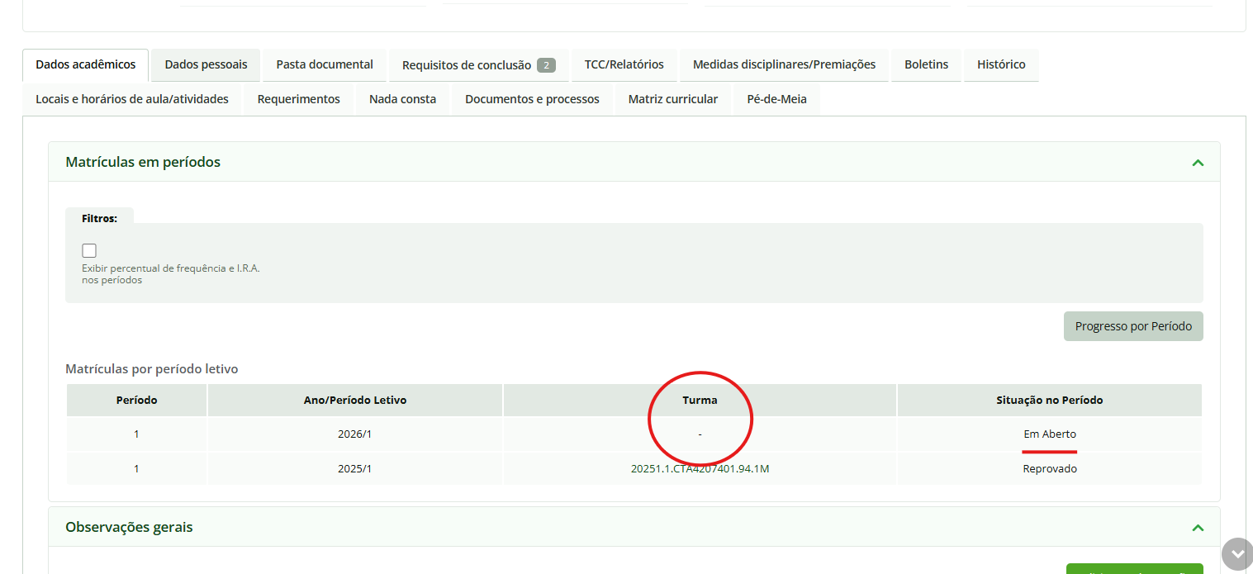Switch to the Dados pessoais tab

click(205, 64)
